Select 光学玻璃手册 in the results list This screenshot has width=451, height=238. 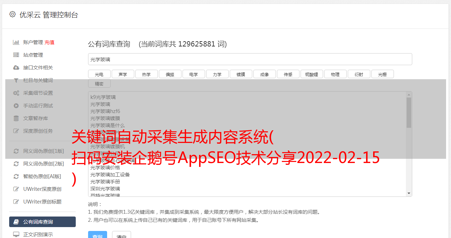tap(105, 182)
